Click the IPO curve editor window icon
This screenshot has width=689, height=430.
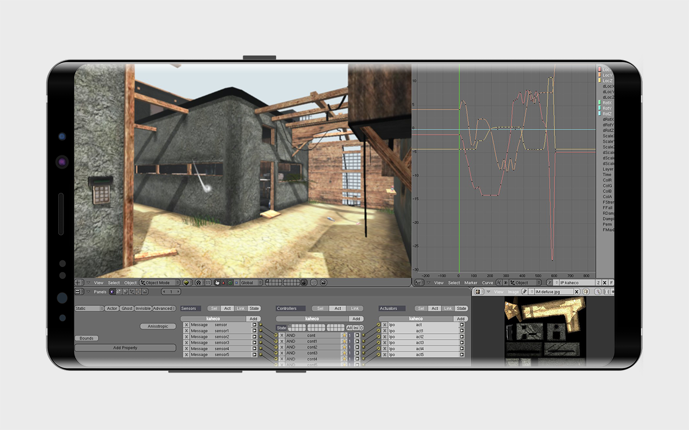pyautogui.click(x=418, y=283)
